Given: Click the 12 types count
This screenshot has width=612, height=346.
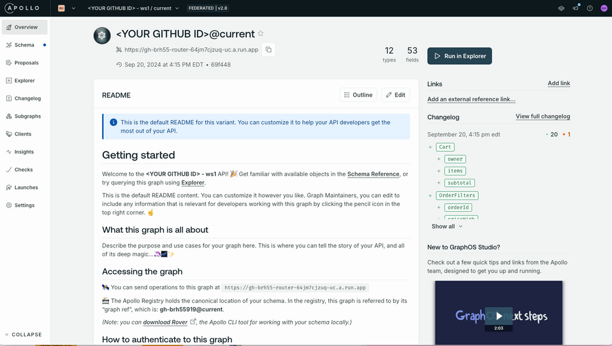Looking at the screenshot, I should tap(389, 54).
